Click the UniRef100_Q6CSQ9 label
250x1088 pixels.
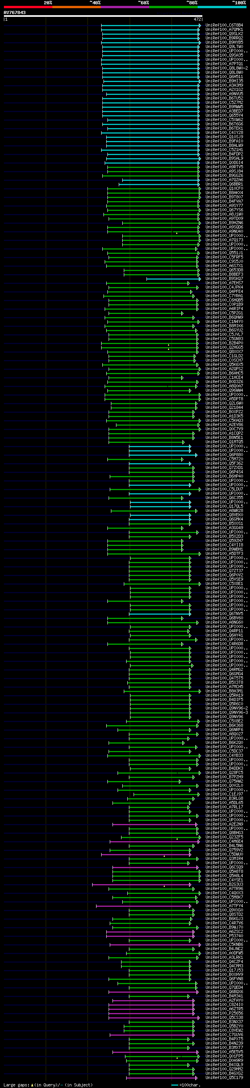[224, 867]
